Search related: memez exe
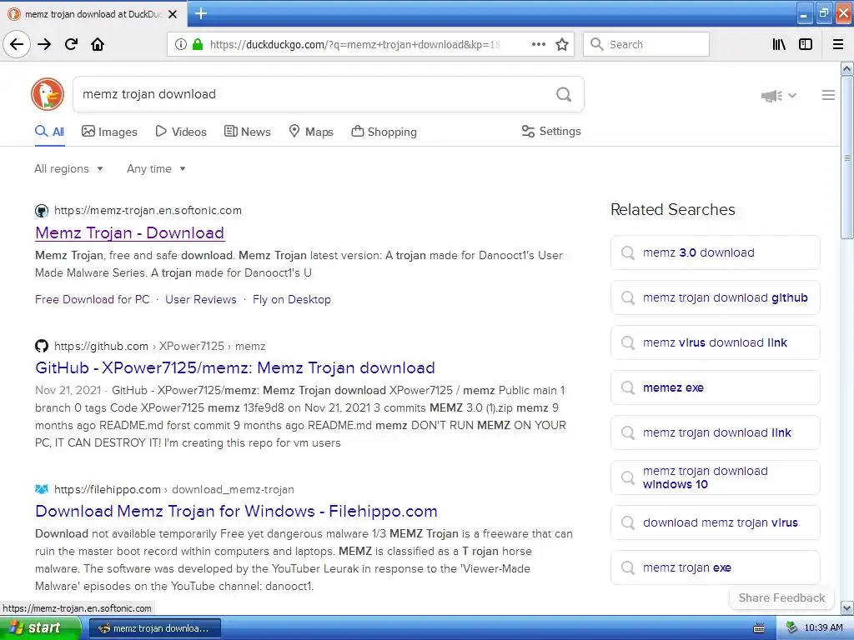This screenshot has width=854, height=640. (x=715, y=387)
